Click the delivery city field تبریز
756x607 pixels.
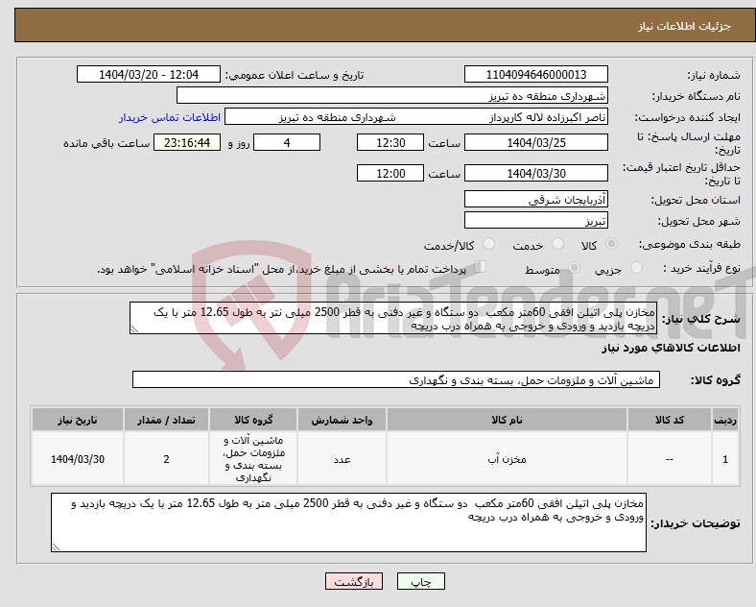(x=536, y=221)
